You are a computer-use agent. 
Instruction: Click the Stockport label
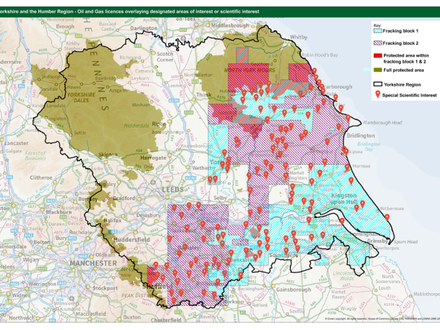pos(105,288)
